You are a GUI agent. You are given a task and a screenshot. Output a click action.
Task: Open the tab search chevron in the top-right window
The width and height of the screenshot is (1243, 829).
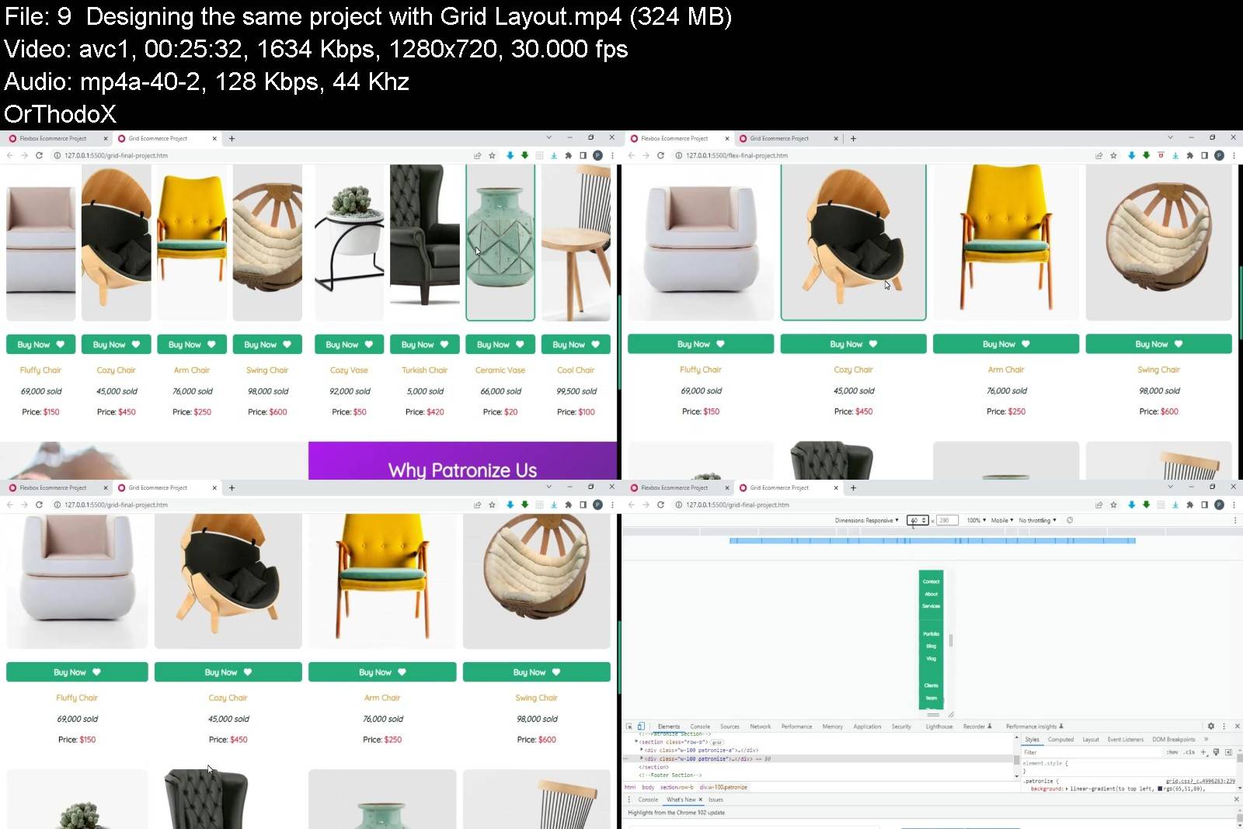(1170, 137)
